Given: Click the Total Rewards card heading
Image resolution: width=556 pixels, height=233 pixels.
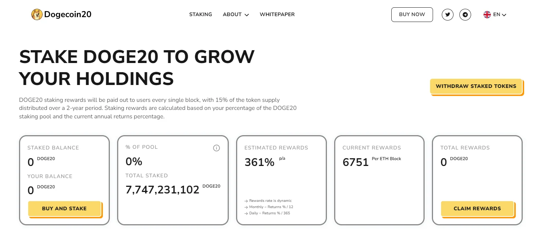Looking at the screenshot, I should pyautogui.click(x=465, y=148).
